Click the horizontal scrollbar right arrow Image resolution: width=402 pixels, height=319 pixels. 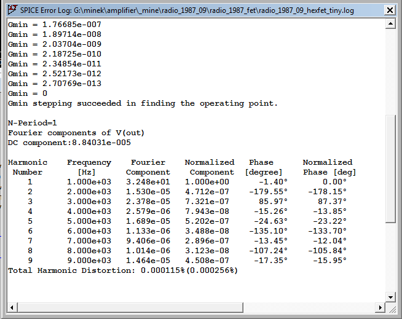coord(380,307)
